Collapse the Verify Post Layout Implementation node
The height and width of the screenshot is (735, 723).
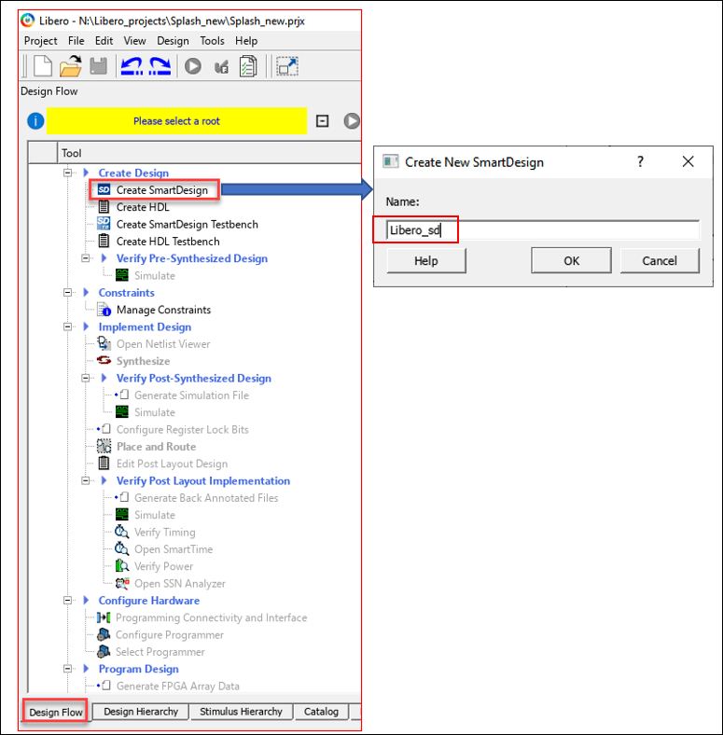85,481
